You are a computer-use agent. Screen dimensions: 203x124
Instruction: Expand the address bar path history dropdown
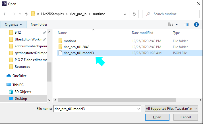point(125,14)
